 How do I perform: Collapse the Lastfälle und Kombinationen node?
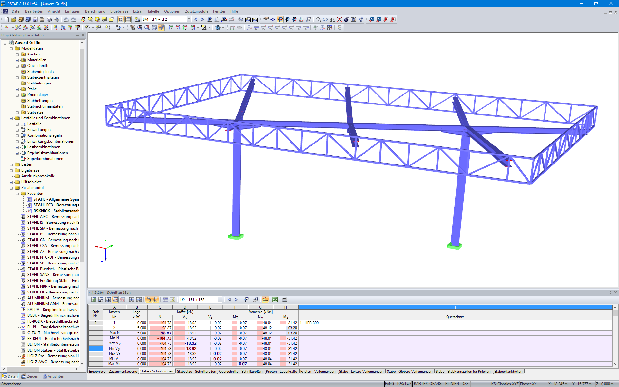click(x=11, y=118)
